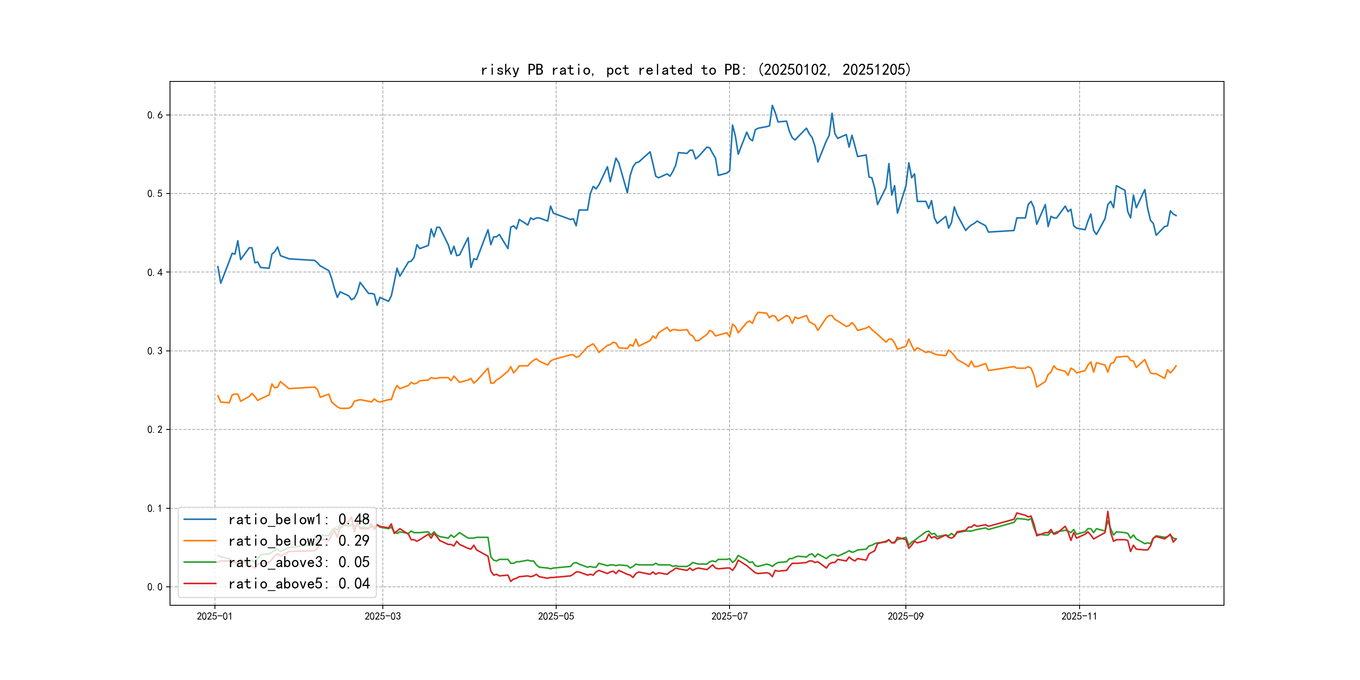Select the 'ratio_below2: 0.29' legend label
Screen dimensions: 1360x680
tap(299, 541)
